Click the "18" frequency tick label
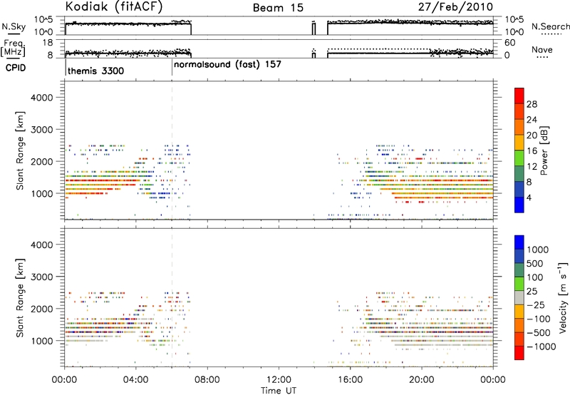The image size is (570, 395). click(48, 43)
